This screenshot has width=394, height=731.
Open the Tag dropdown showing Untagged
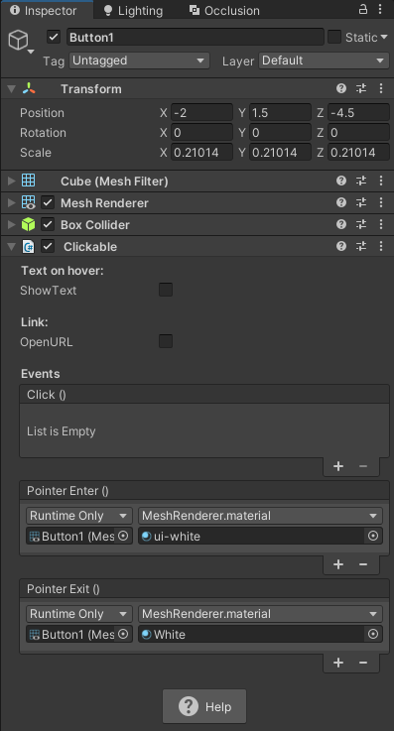coord(139,61)
